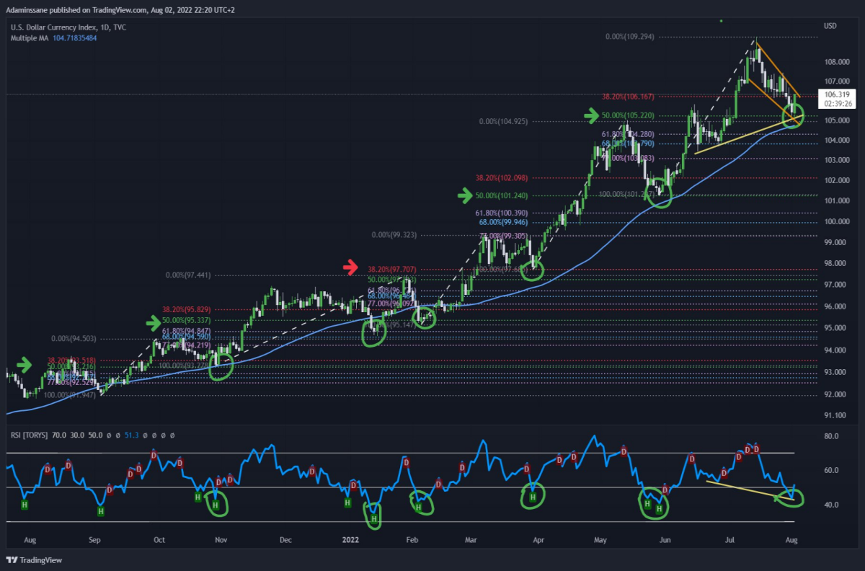Select the 0.00%(109.294) Fibonacci level label
The width and height of the screenshot is (865, 571).
pyautogui.click(x=630, y=36)
